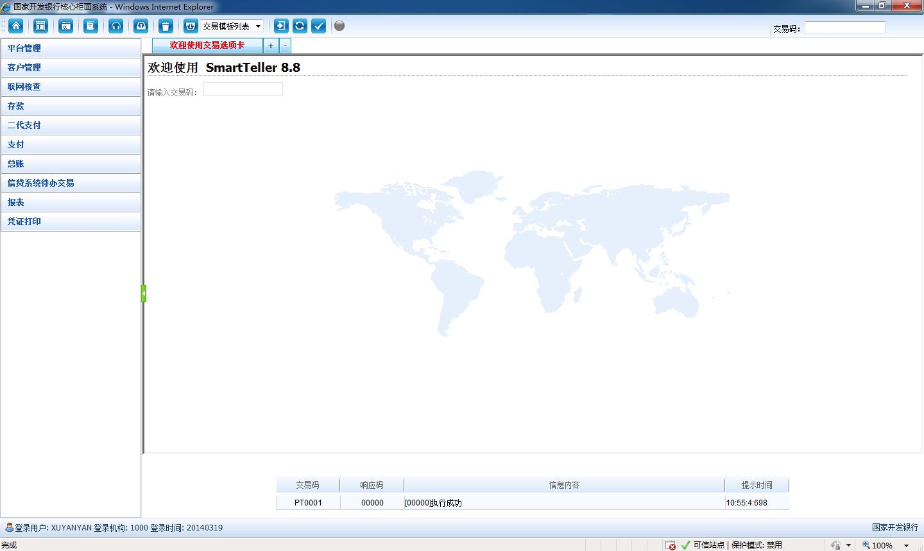Focus the 交易码 field at top right
This screenshot has width=924, height=551.
click(845, 28)
